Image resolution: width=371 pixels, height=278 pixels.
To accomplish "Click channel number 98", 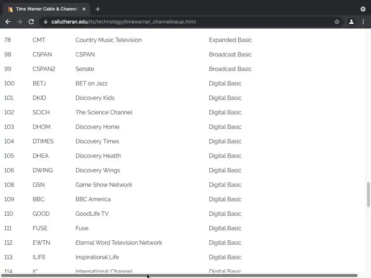I will click(x=8, y=54).
